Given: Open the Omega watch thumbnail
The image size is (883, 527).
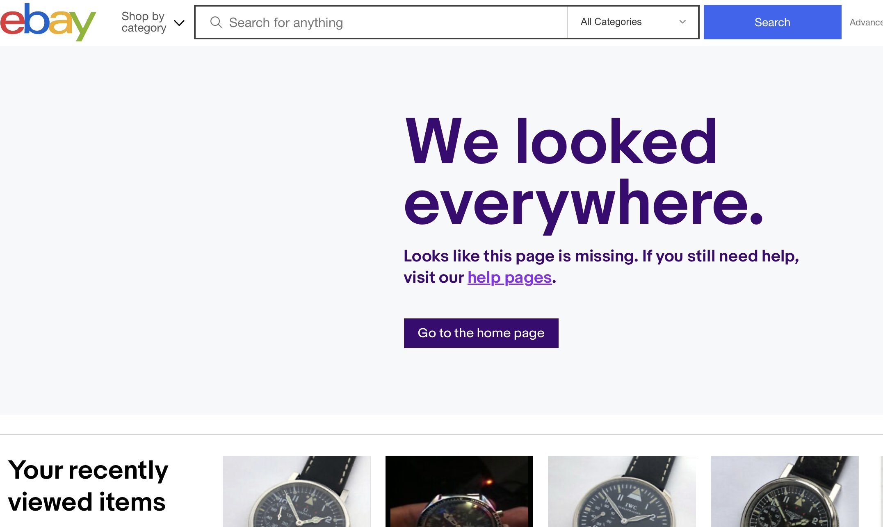Looking at the screenshot, I should [297, 491].
